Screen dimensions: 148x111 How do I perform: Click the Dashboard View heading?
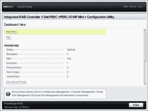[x=15, y=25]
